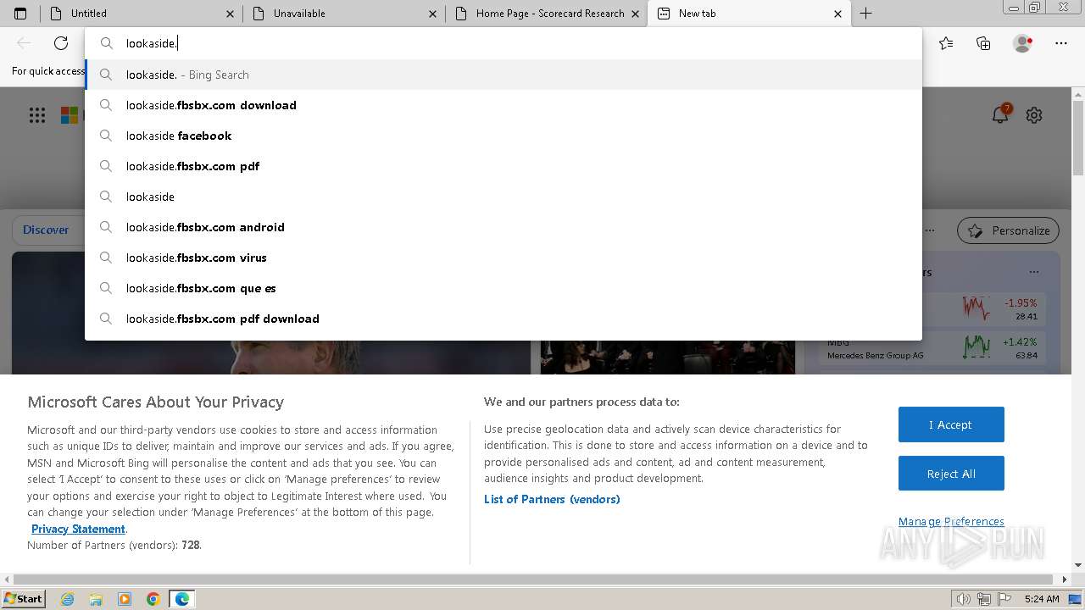Open the Settings and more ellipsis menu
This screenshot has width=1085, height=610.
tap(1061, 43)
